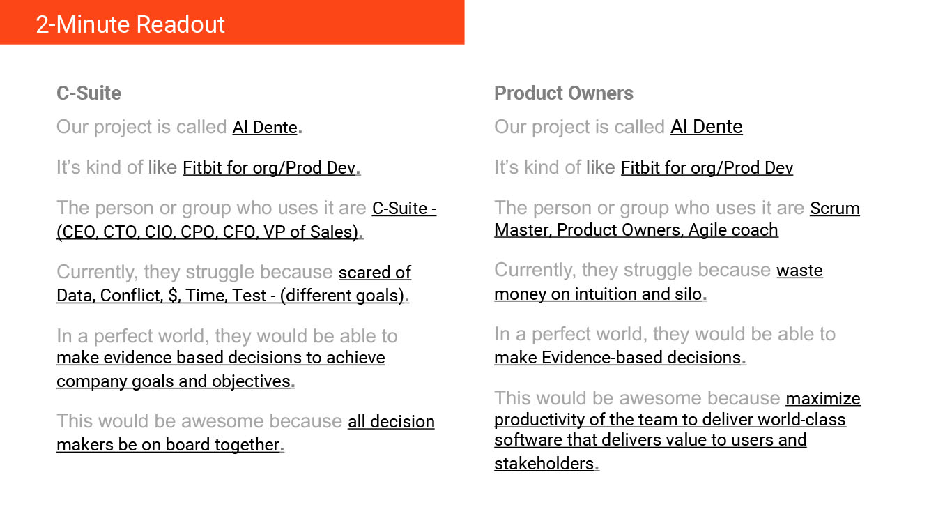
Task: Click 'make evidence based decisions to achieve' line
Action: click(x=221, y=358)
